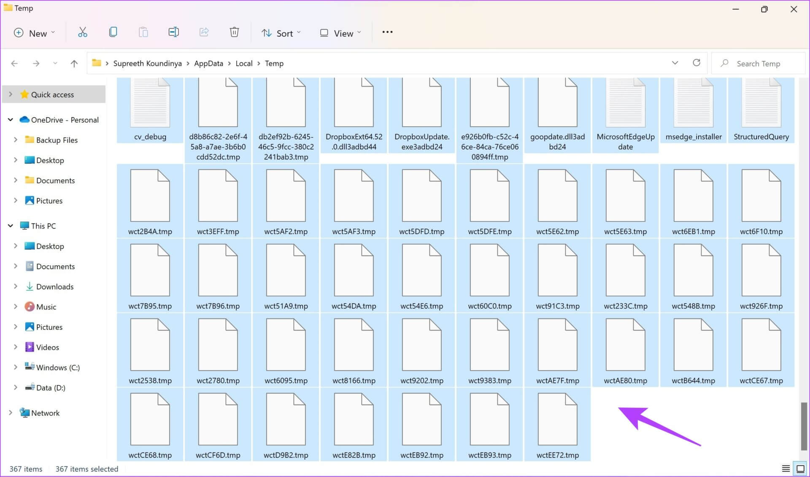Click the Search Temp input field
This screenshot has height=477, width=810.
pos(760,64)
